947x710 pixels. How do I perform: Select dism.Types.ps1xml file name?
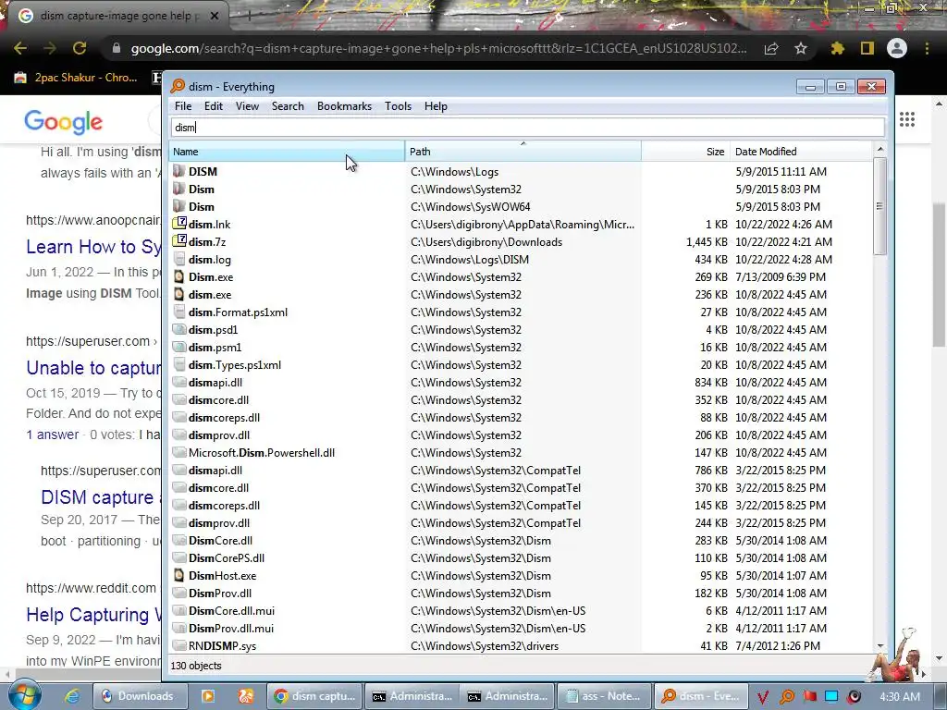[x=234, y=364]
